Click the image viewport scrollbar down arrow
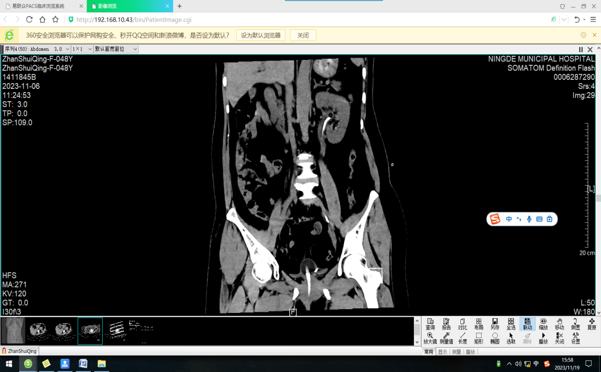 tap(599, 312)
